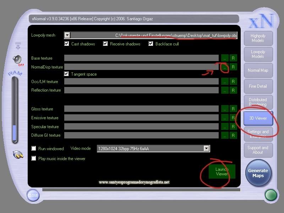Open the Highpoly Models tab
284x213 pixels.
(258, 38)
